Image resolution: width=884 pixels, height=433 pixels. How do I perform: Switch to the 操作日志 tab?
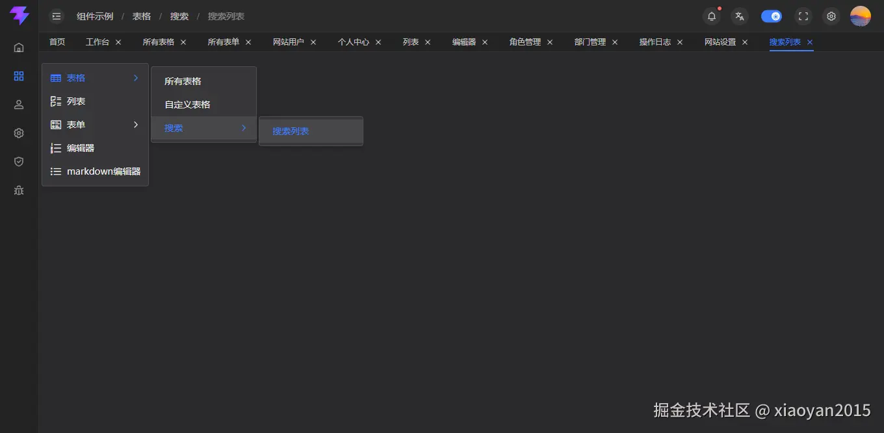tap(655, 42)
